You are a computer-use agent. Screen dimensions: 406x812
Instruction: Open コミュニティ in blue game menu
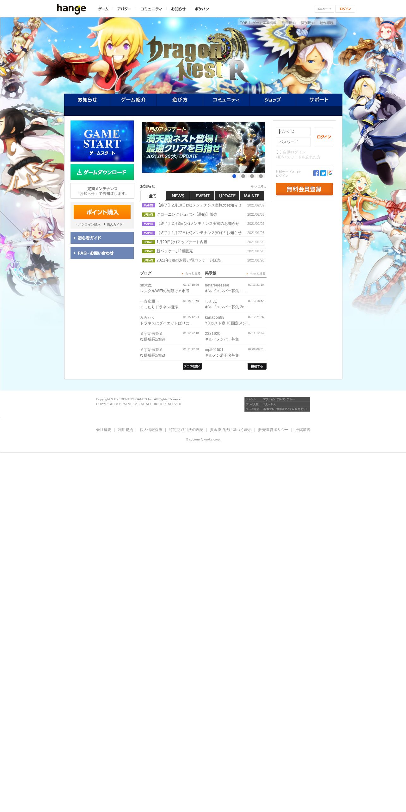[x=226, y=100]
